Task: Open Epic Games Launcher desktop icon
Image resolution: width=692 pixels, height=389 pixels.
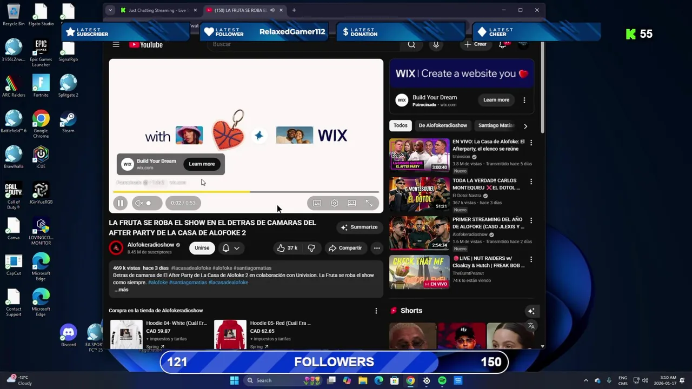Action: click(x=41, y=53)
